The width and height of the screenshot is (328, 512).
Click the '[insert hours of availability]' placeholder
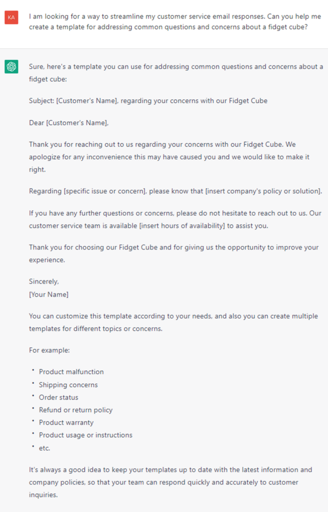[182, 226]
